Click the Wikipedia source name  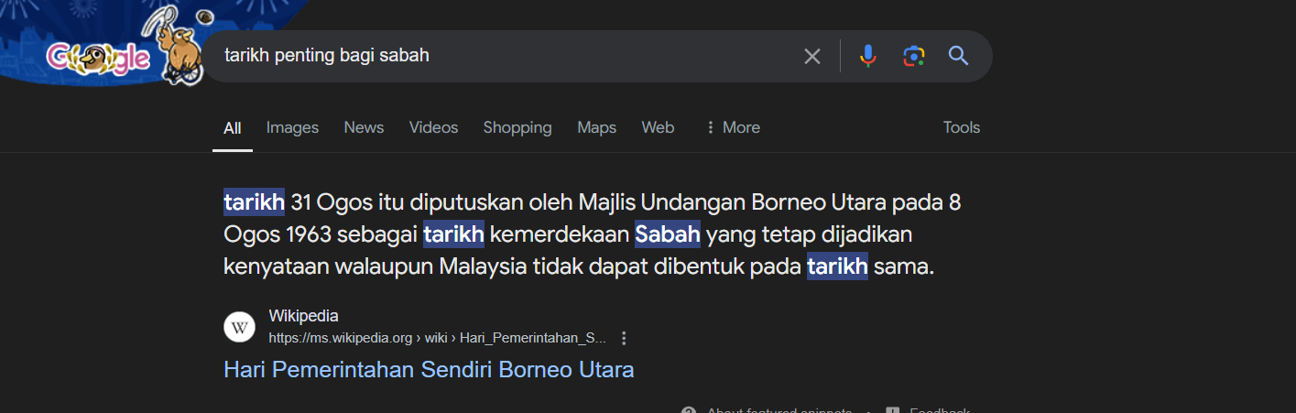coord(303,316)
